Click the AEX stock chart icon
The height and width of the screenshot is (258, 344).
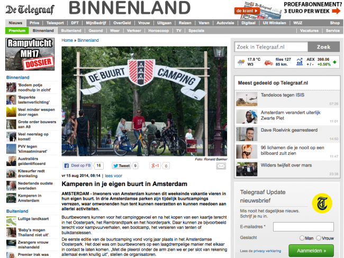coord(299,62)
